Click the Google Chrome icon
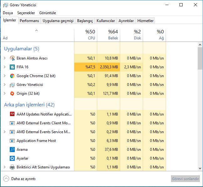203x187 pixels. pyautogui.click(x=12, y=76)
